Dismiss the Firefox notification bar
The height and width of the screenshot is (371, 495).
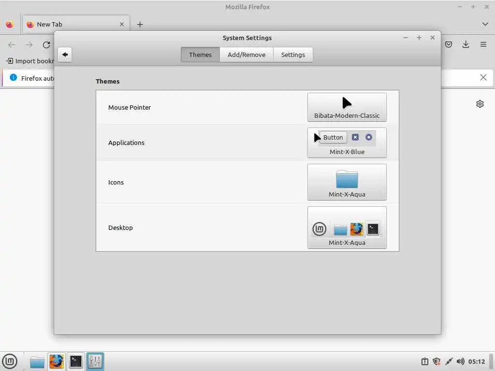click(x=483, y=77)
